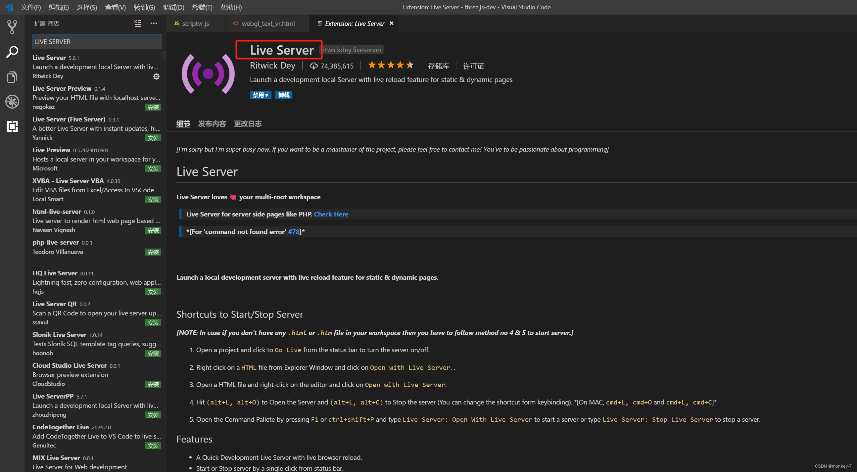Switch to the scriptvr.js editor tab
Screen dimensions: 857x472
click(x=195, y=24)
